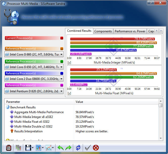Open the Performance vs. Power tab
Viewport: 168px width, 154px height.
[130, 31]
